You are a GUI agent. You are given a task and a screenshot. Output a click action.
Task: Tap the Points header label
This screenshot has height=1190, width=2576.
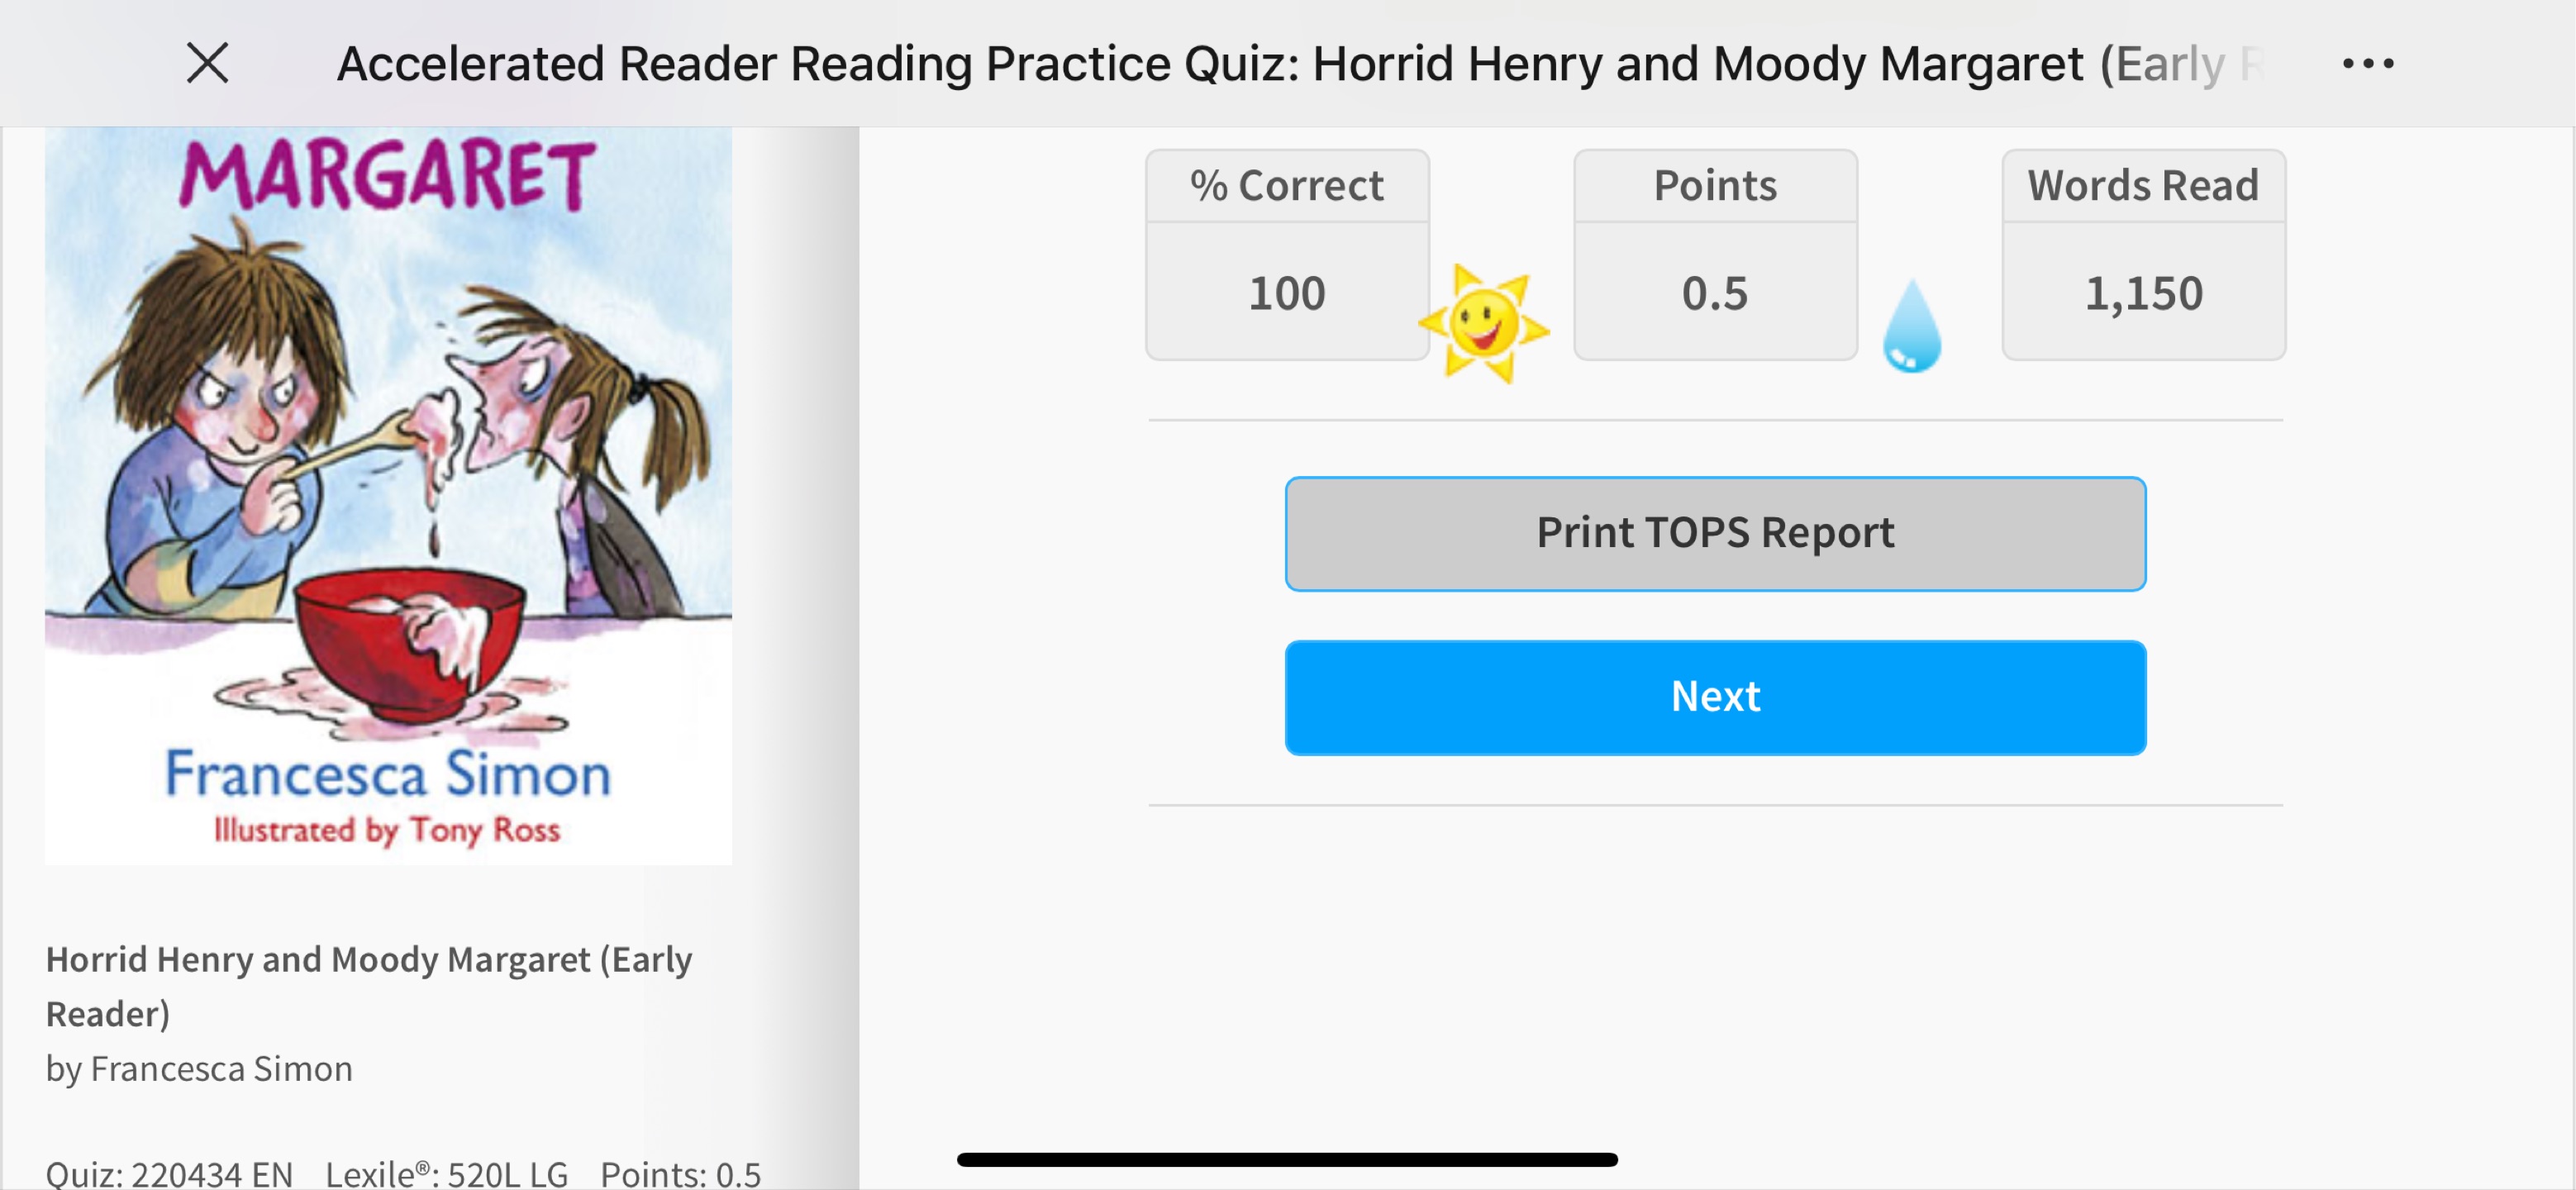point(1715,186)
